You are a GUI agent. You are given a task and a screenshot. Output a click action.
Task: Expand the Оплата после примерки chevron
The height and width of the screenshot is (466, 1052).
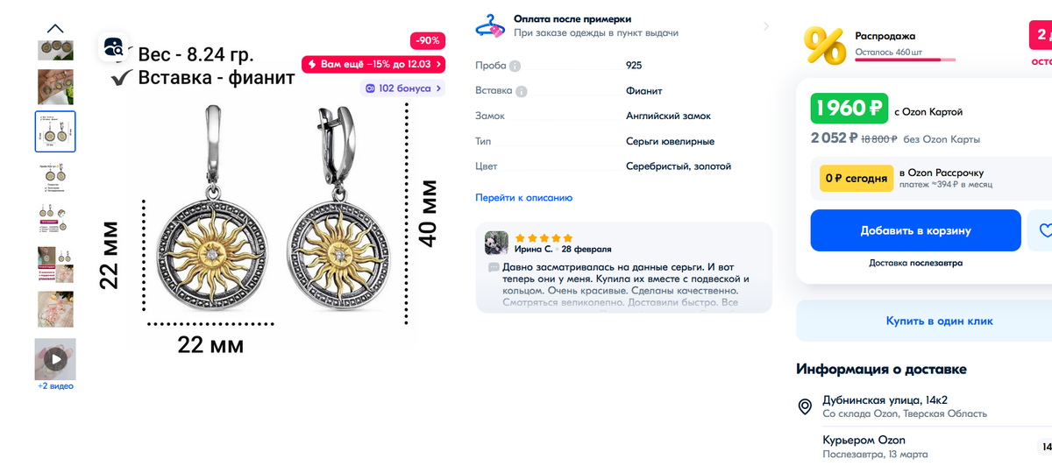click(765, 26)
